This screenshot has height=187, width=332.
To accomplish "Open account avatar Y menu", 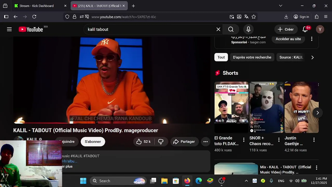I will 320,29.
